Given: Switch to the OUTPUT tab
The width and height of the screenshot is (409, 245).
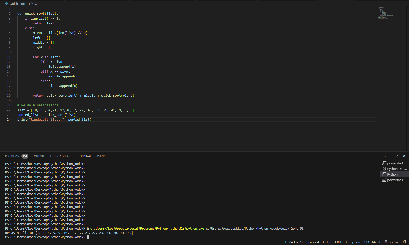Looking at the screenshot, I should [x=39, y=156].
